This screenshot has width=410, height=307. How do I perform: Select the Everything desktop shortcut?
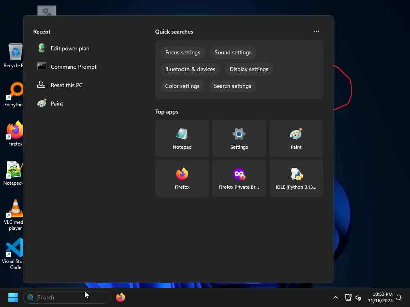coord(14,94)
